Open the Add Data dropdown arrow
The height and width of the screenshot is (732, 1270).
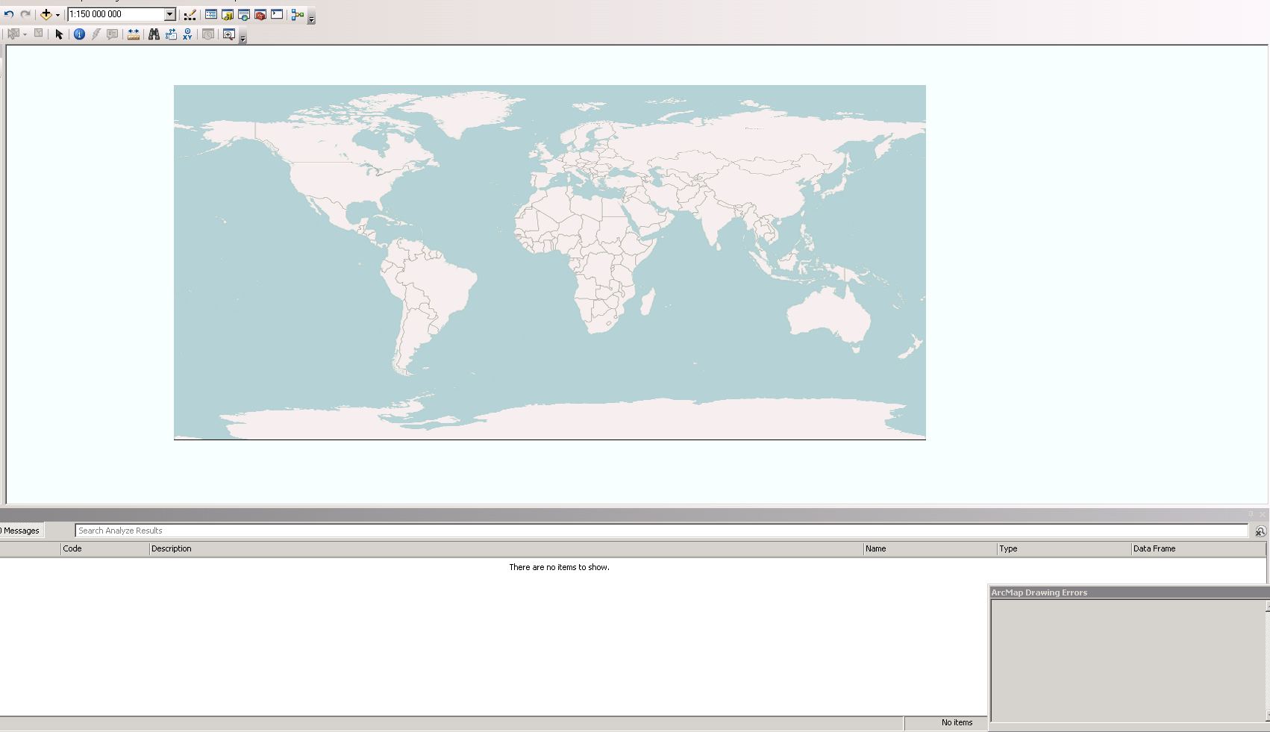coord(57,15)
